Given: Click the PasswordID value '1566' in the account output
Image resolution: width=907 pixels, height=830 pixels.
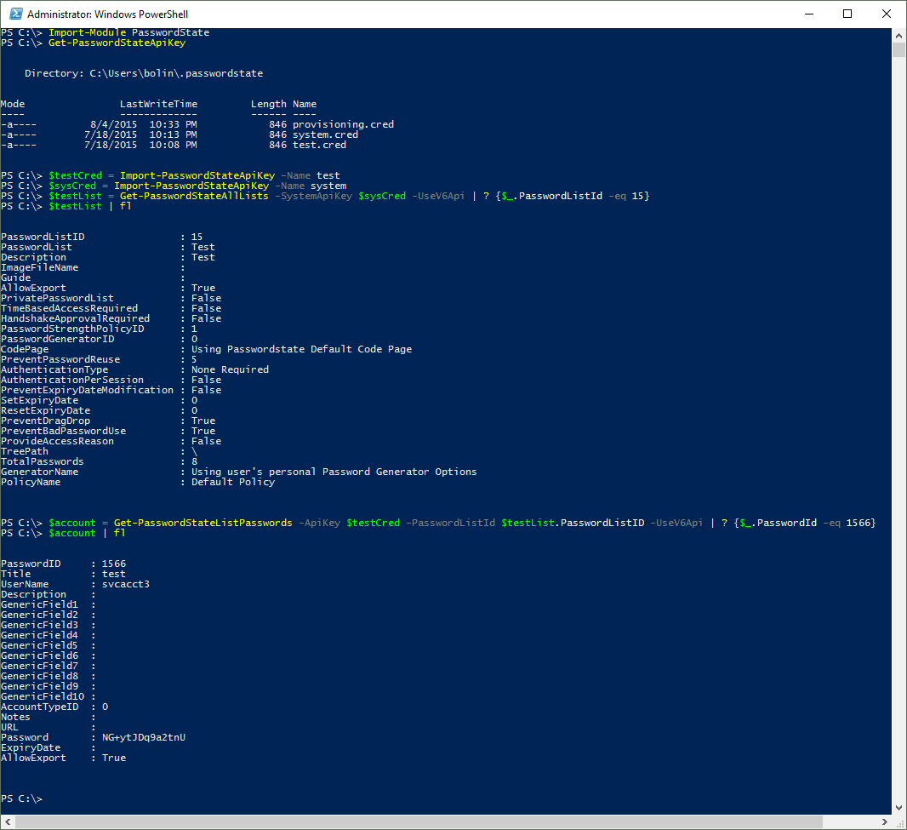Looking at the screenshot, I should coord(114,564).
